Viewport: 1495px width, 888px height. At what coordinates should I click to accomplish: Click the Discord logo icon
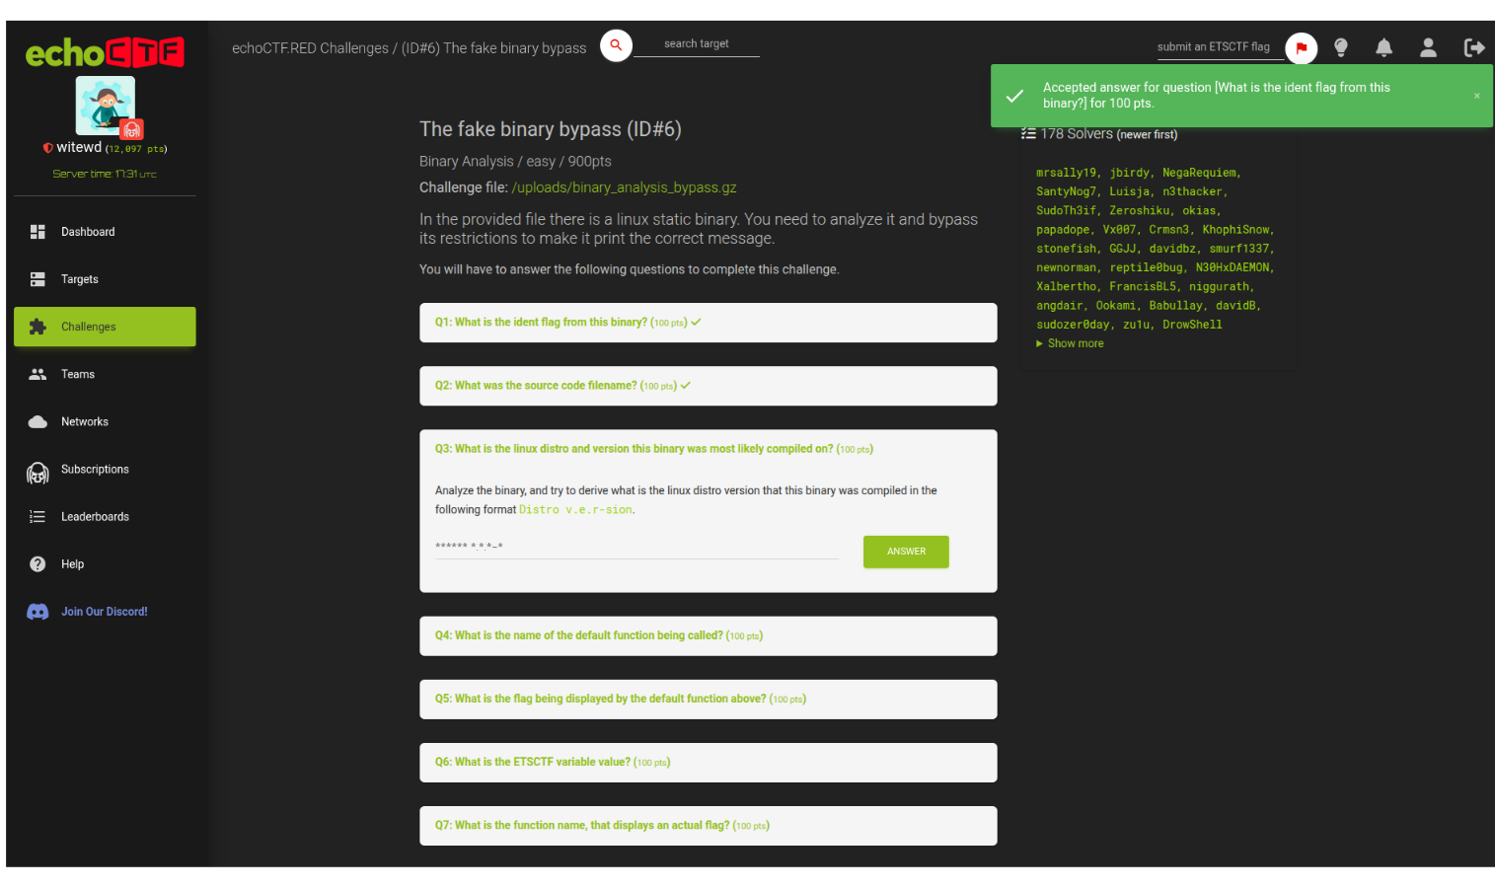coord(37,612)
